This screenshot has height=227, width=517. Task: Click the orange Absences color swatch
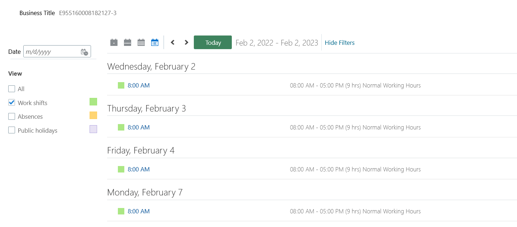[93, 115]
